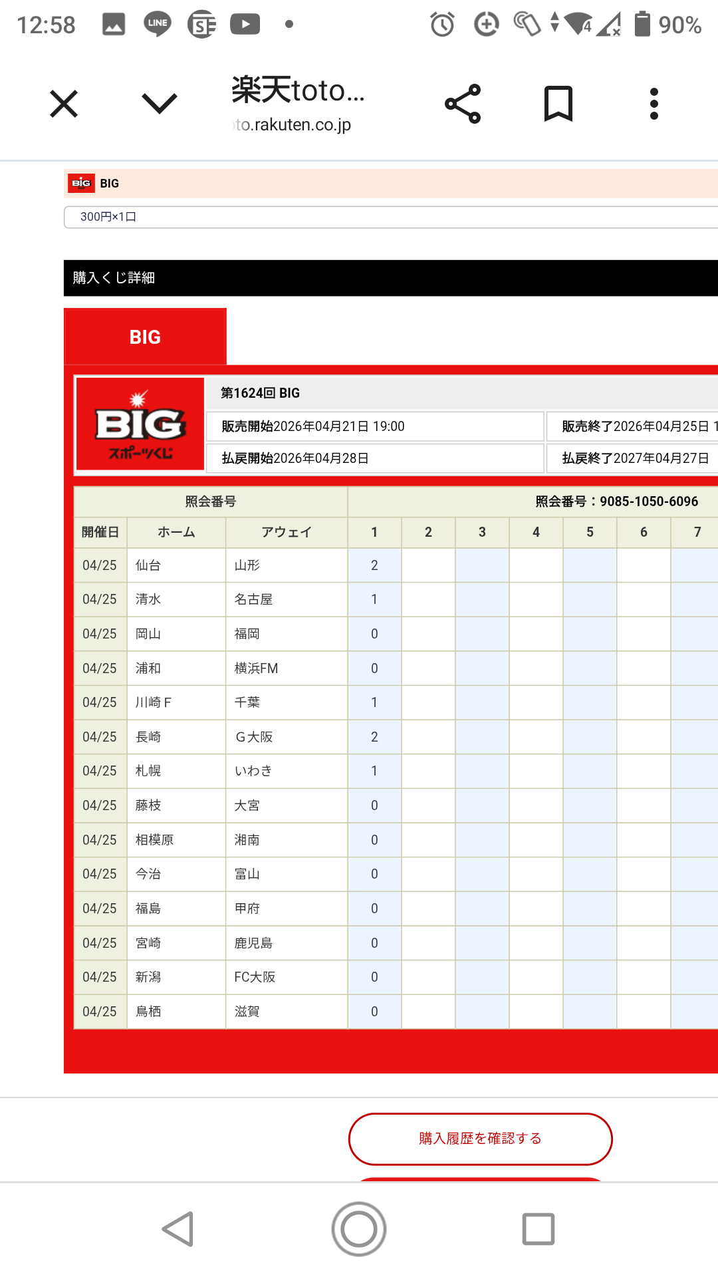Tap the BIG スポーツくじ logo image

click(140, 424)
